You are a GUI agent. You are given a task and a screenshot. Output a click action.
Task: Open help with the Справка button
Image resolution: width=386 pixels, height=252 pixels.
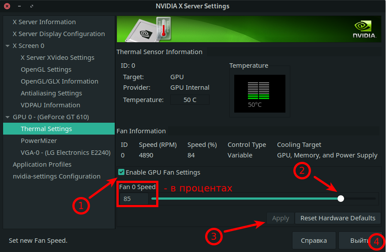pos(314,241)
